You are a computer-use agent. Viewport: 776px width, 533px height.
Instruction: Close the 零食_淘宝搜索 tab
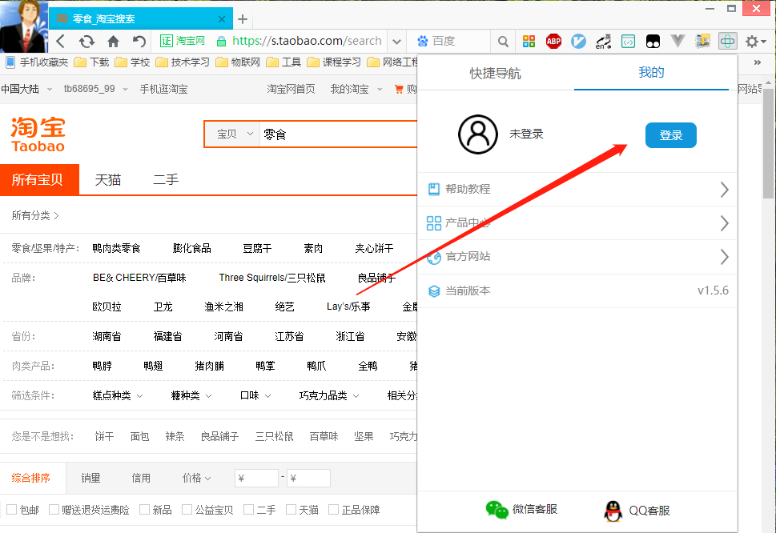coord(222,19)
